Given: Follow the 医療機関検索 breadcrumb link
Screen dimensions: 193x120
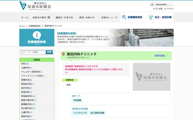Looking at the screenshot, I should click(35, 26).
